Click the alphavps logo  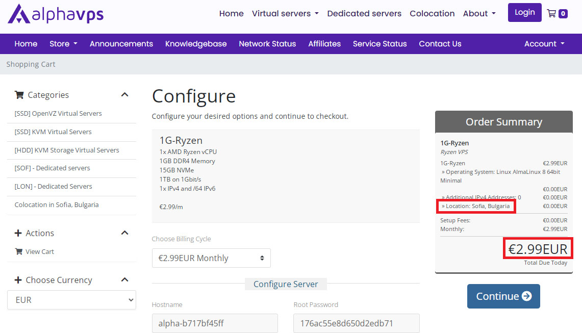(56, 14)
